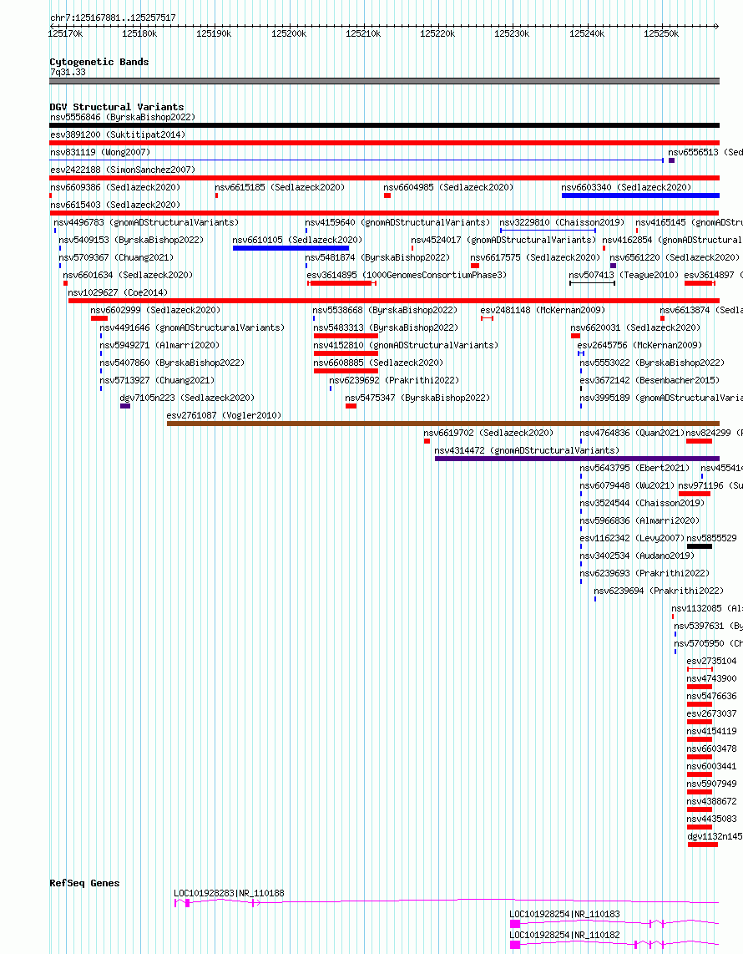Open the nsv5966836 (Almarri2020) label
This screenshot has height=954, width=743.
click(639, 521)
